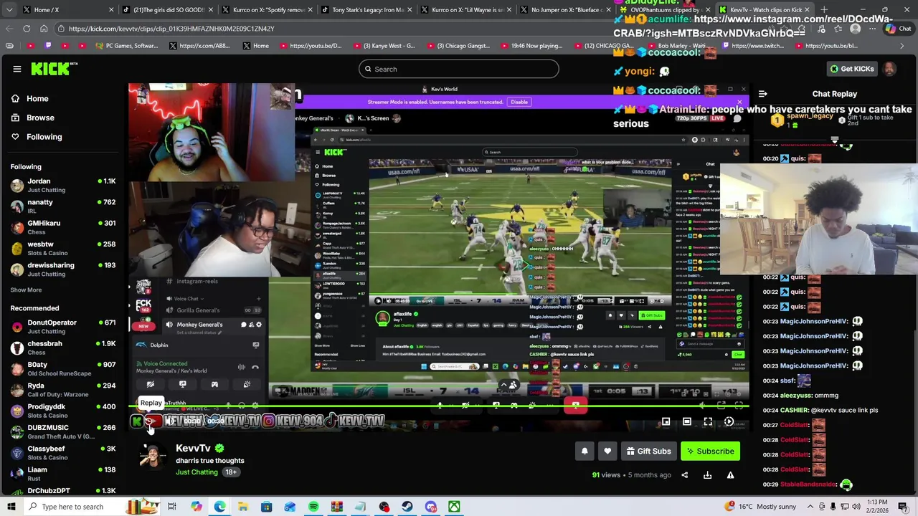Select the westbw channel in Following list
Screen dimensions: 918x516
point(63,248)
